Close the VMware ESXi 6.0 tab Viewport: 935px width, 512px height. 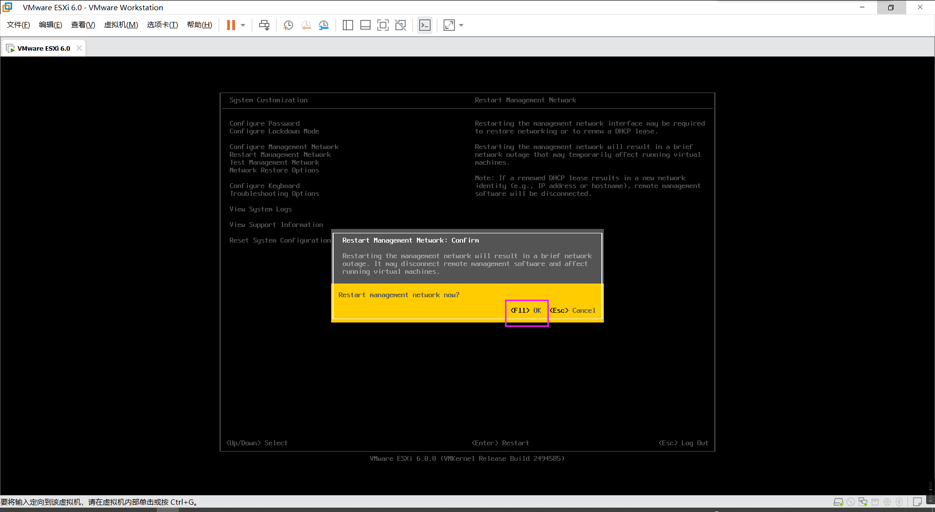pyautogui.click(x=79, y=48)
